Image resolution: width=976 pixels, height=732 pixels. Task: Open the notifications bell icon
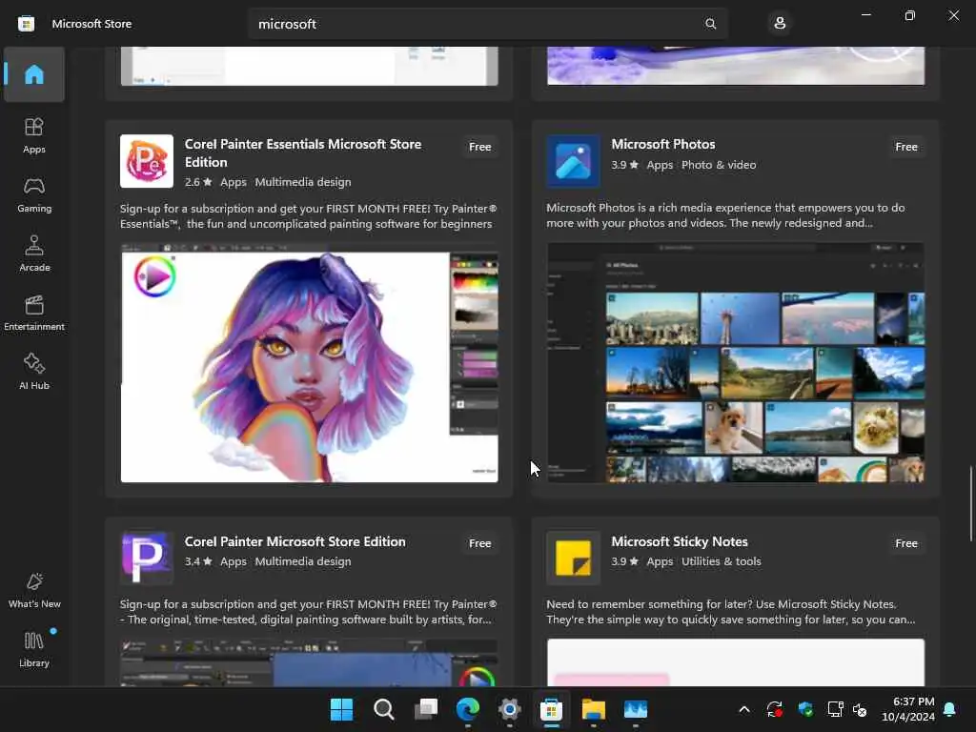950,709
